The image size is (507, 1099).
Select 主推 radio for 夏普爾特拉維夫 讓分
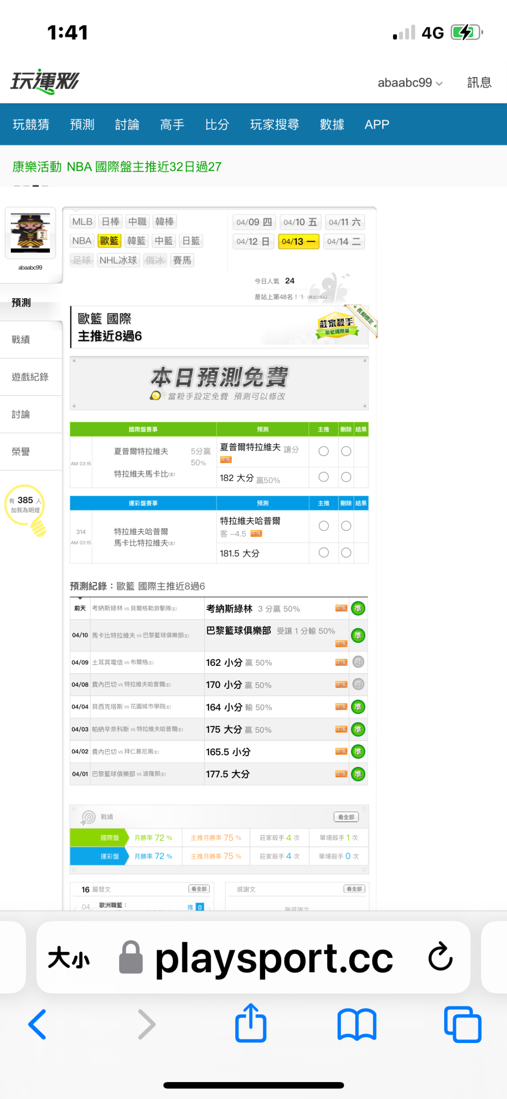tap(323, 451)
